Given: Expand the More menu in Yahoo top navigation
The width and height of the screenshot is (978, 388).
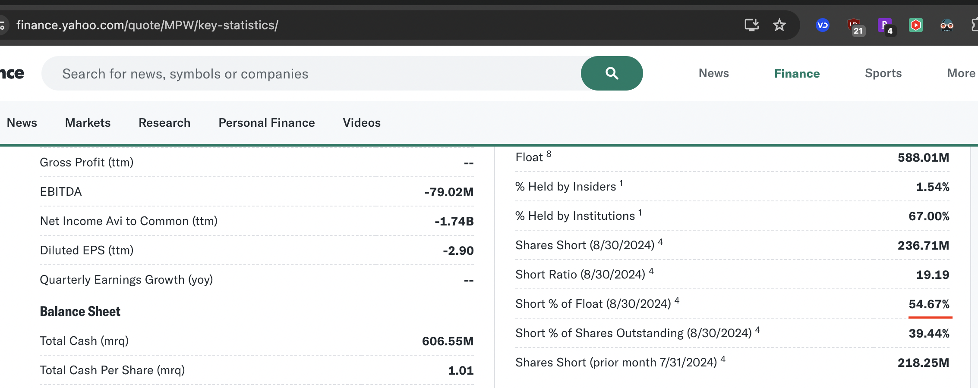Looking at the screenshot, I should 961,73.
